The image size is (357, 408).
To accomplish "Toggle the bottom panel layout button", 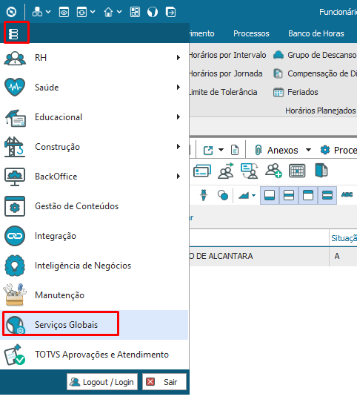I will 270,195.
